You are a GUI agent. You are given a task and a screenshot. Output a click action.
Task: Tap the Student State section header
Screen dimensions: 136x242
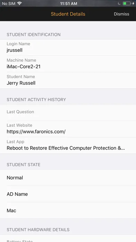coord(23,165)
